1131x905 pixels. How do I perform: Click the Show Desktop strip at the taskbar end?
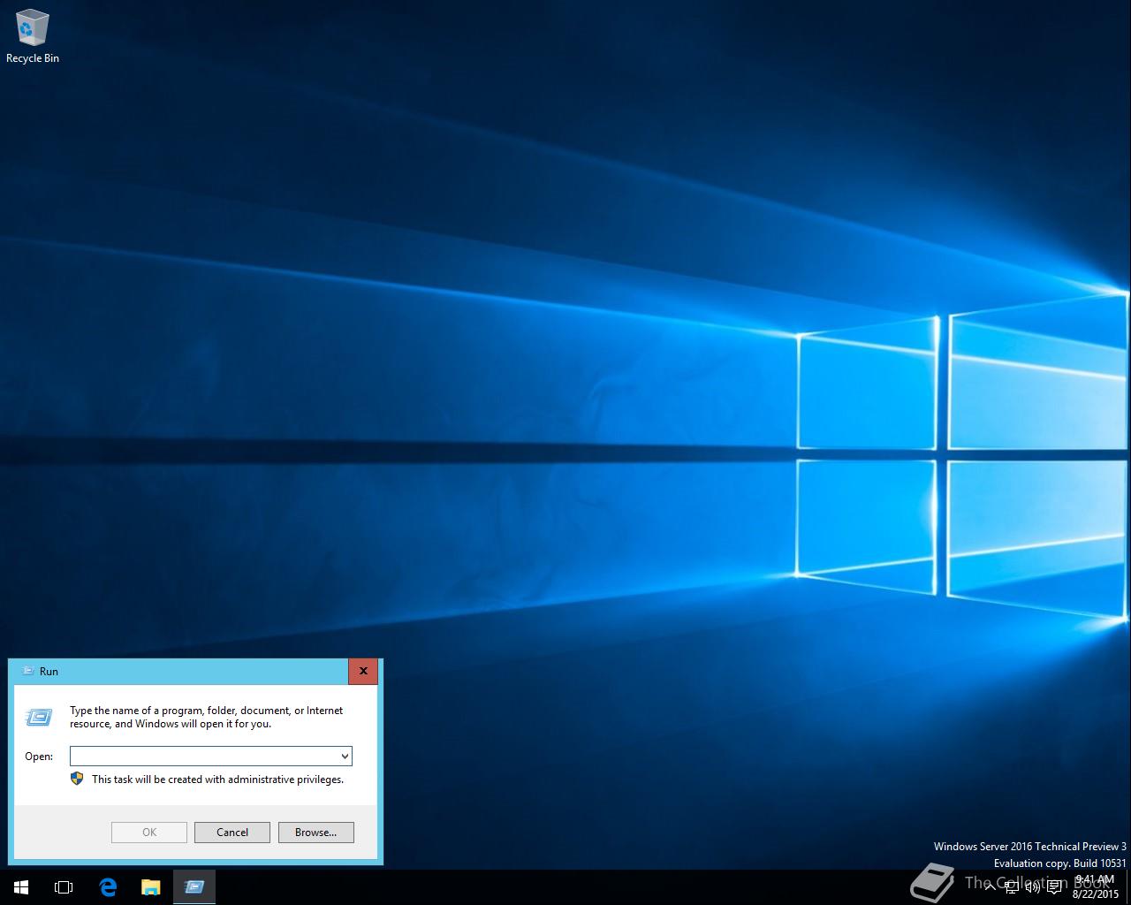pyautogui.click(x=1128, y=886)
